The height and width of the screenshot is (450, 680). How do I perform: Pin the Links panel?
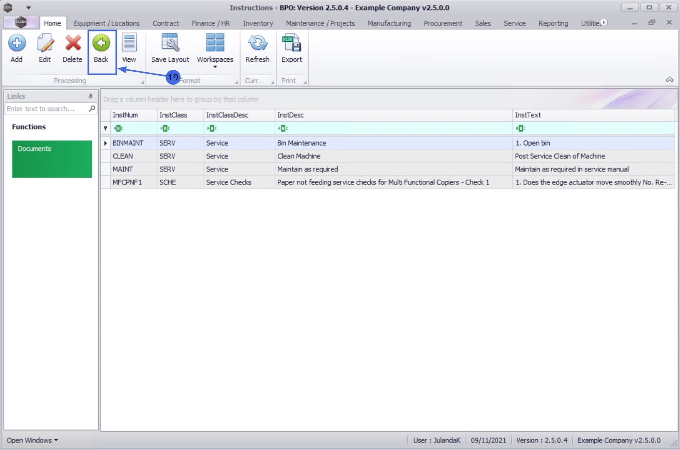[x=90, y=96]
